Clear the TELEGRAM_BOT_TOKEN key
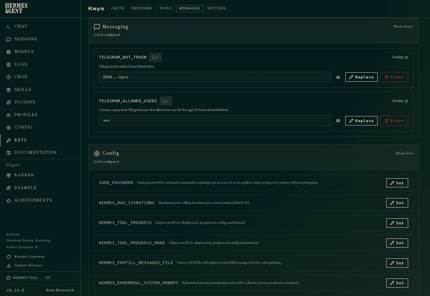Viewport: 430px width, 296px height. tap(394, 77)
